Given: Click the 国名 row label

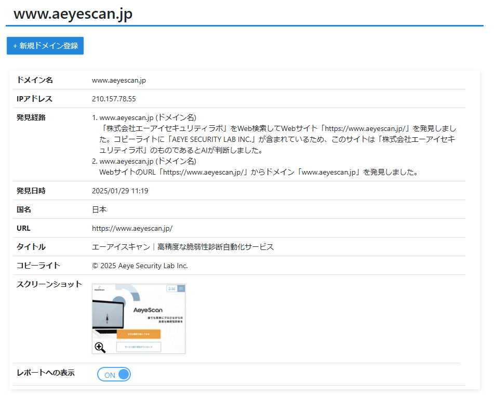Looking at the screenshot, I should pos(23,209).
